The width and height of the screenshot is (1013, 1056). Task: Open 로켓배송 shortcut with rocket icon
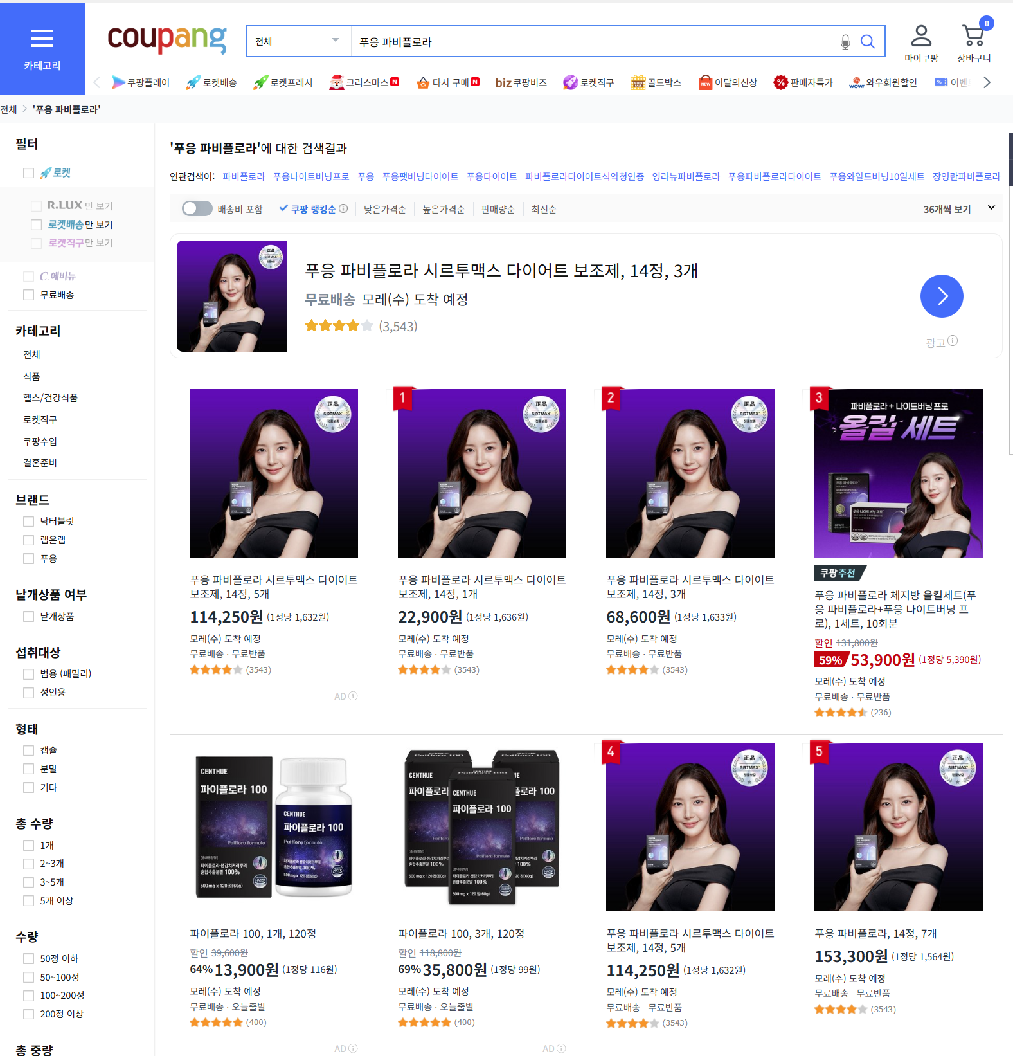coord(211,82)
